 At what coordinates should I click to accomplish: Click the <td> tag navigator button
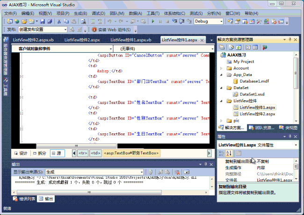click(x=95, y=153)
